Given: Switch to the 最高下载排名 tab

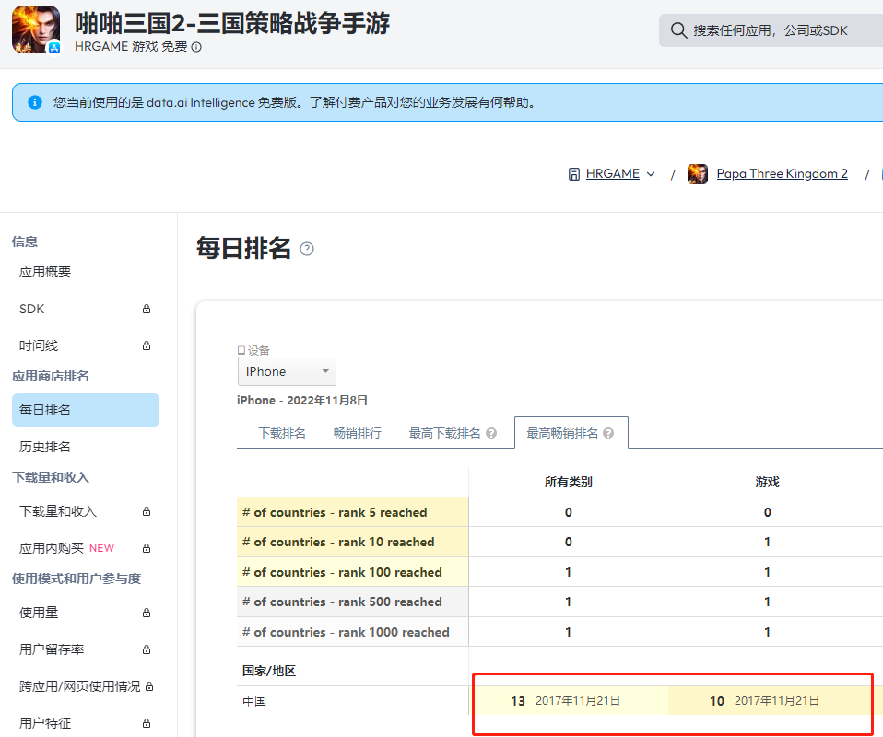Looking at the screenshot, I should (444, 432).
